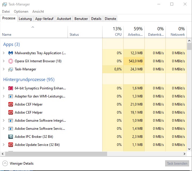The width and height of the screenshot is (192, 171).
Task: Click the 64-bit Synaptics Pointing icon
Action: [11, 88]
